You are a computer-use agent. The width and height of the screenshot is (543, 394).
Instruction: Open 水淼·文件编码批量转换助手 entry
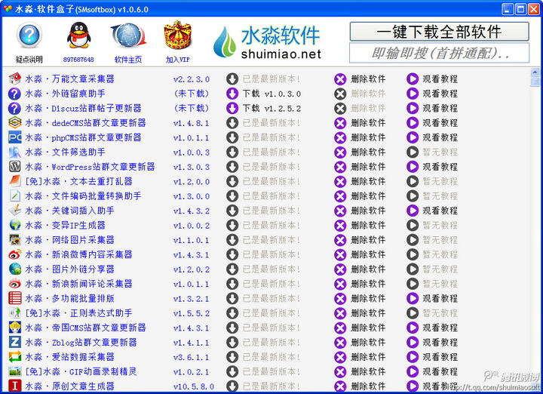point(83,196)
